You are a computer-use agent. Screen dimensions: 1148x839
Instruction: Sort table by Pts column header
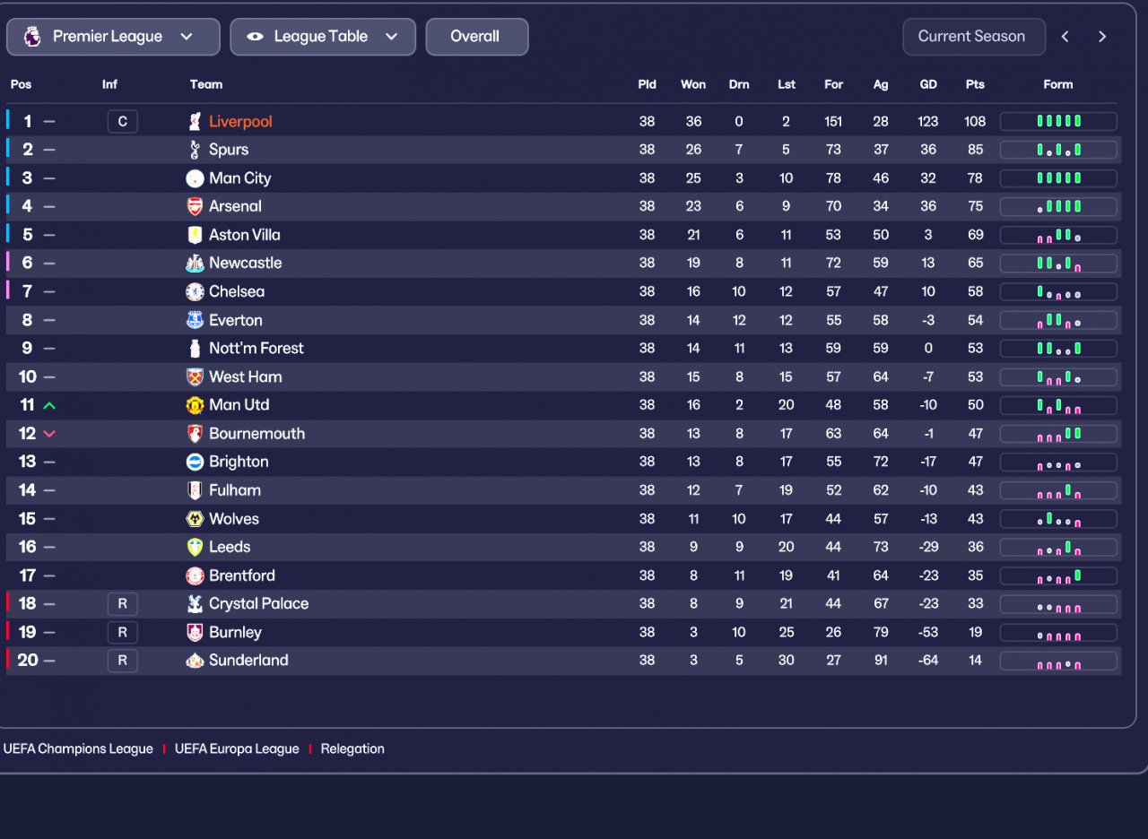(x=975, y=84)
